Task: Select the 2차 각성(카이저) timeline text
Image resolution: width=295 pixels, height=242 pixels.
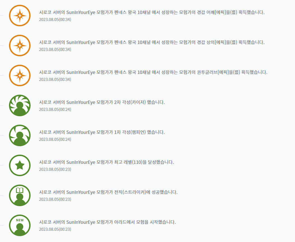Action: tap(102, 102)
